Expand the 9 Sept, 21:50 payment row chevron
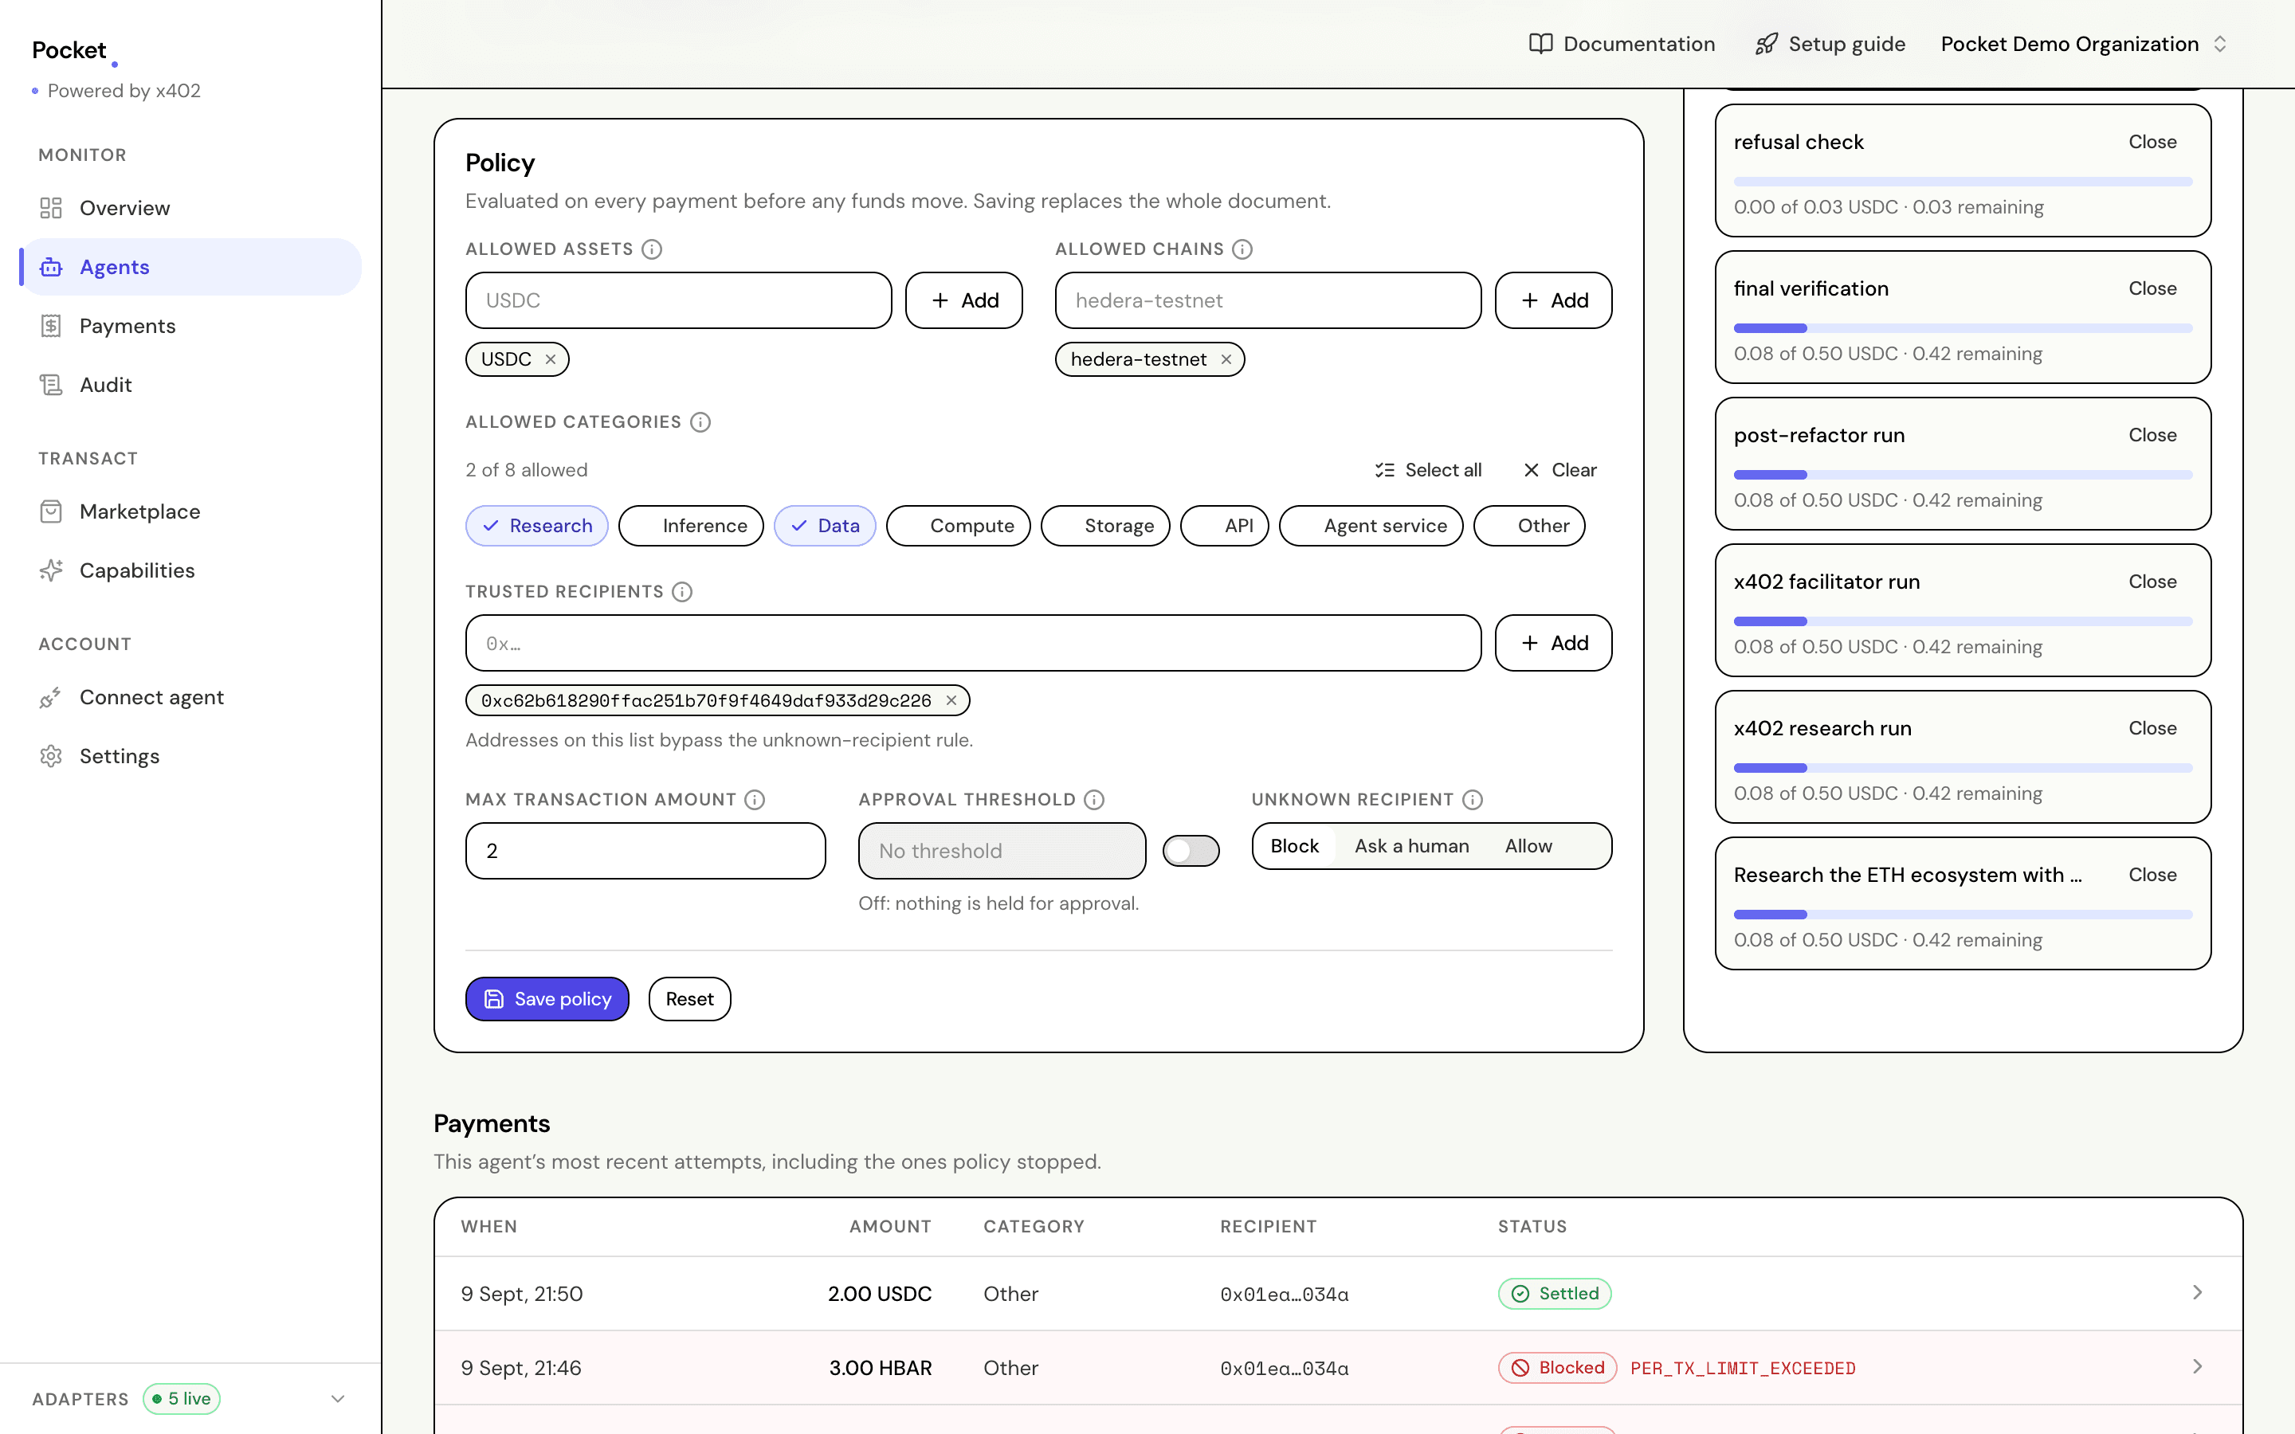2295x1434 pixels. [2197, 1293]
